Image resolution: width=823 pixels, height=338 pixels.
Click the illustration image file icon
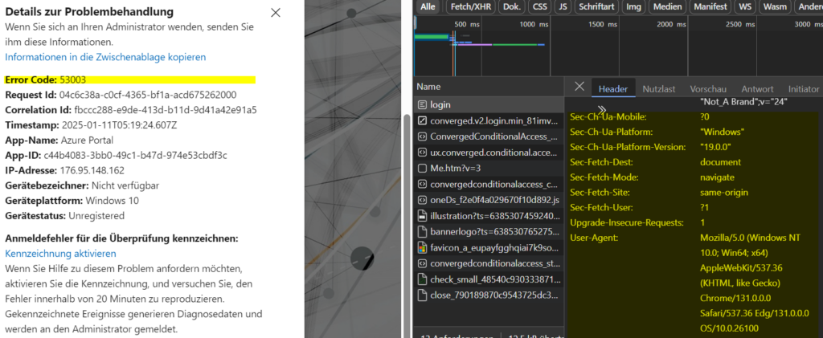pos(422,215)
